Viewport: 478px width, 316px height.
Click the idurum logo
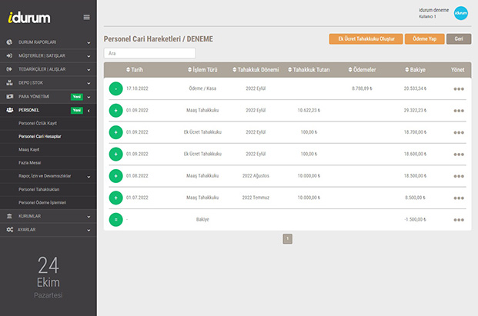coord(29,18)
